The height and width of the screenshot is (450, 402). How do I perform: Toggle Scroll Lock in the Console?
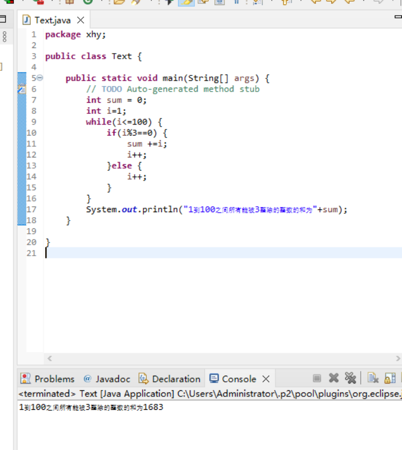390,378
